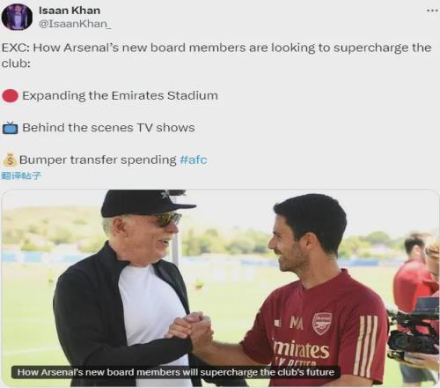
Task: Open the @IsaanKhan_ handle link
Action: [75, 24]
